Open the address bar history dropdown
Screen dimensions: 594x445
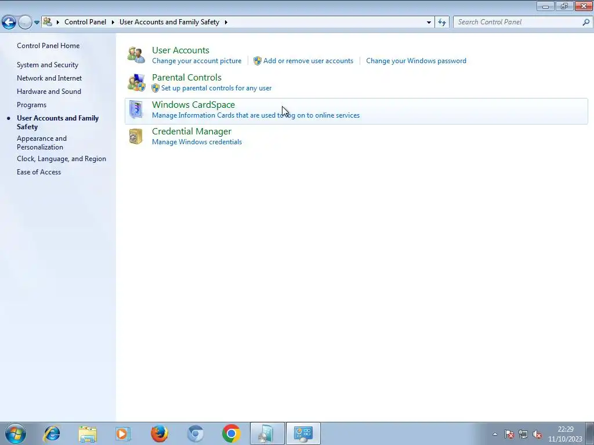429,23
